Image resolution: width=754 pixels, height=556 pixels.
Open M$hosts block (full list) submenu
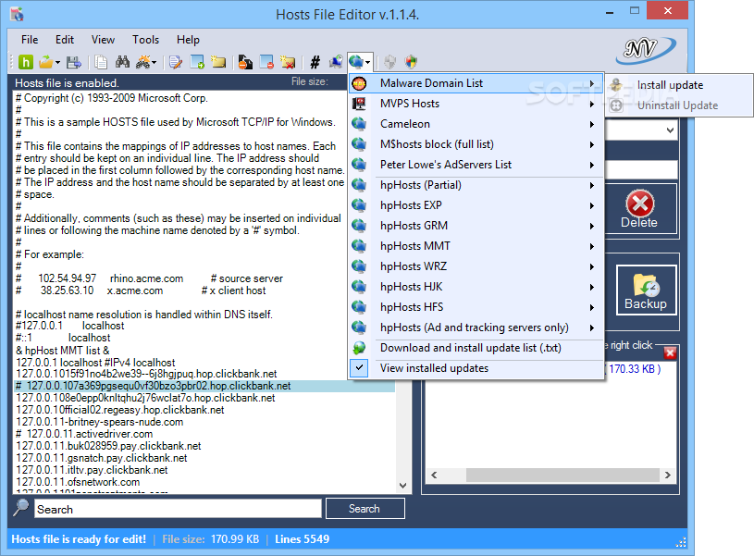[476, 144]
